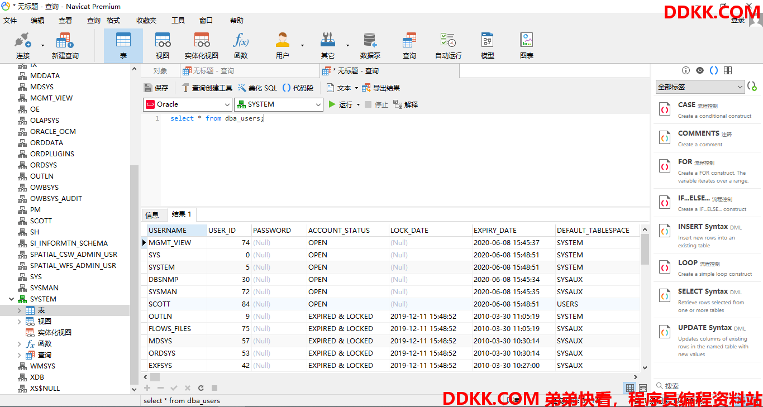This screenshot has height=407, width=763.
Task: Open the 实体化视图 toolbar icon
Action: coord(202,46)
